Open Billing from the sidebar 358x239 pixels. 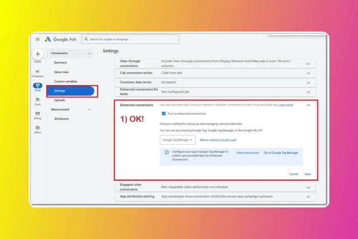(x=38, y=115)
